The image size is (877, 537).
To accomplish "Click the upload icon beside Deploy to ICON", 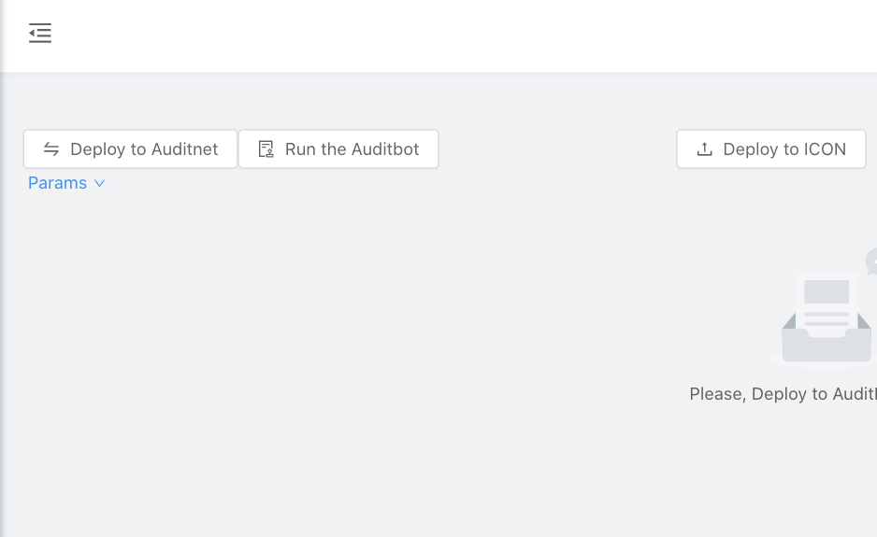I will pyautogui.click(x=705, y=149).
